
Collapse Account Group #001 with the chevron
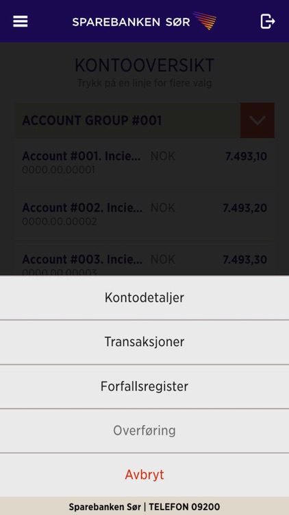[x=257, y=121]
